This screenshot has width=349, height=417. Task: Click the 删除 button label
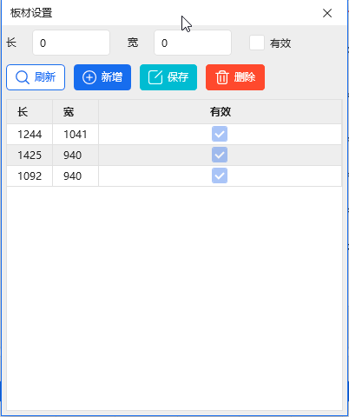(x=245, y=77)
